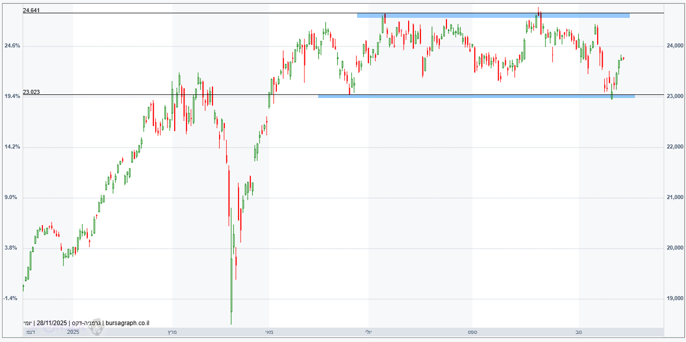Click the נוב month label on time axis
This screenshot has height=342, width=686.
tap(578, 332)
